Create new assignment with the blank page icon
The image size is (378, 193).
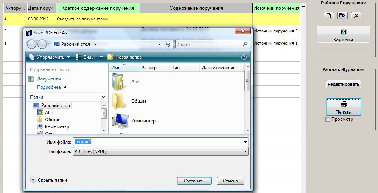pos(328,15)
